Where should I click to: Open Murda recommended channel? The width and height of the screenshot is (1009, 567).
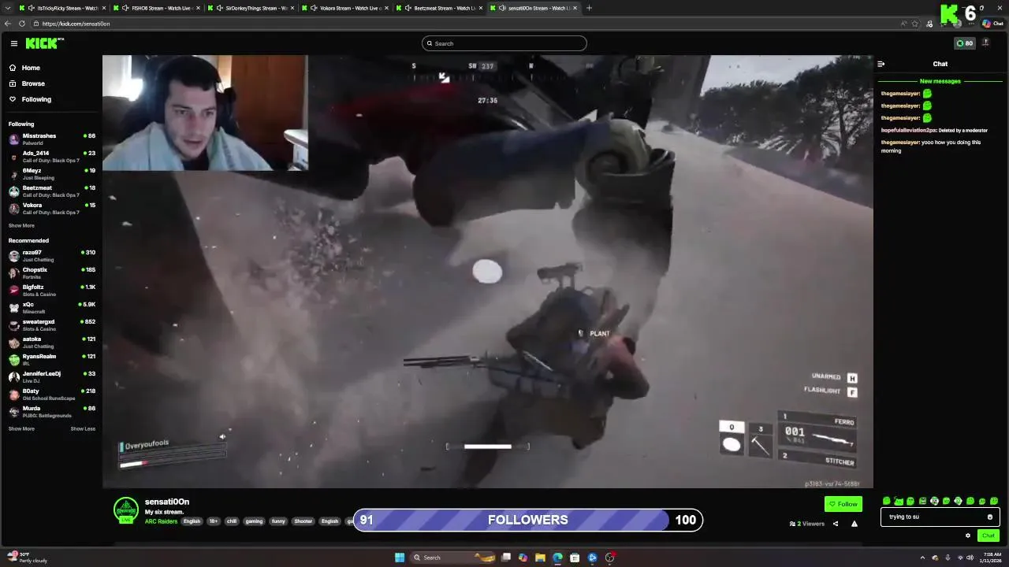pos(51,412)
